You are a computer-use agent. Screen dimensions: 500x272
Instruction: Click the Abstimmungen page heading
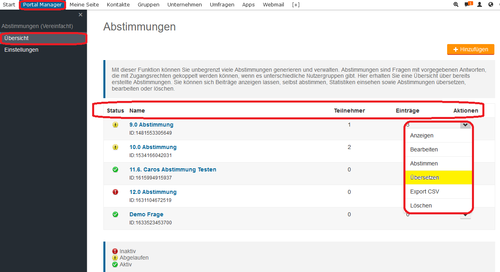click(139, 27)
